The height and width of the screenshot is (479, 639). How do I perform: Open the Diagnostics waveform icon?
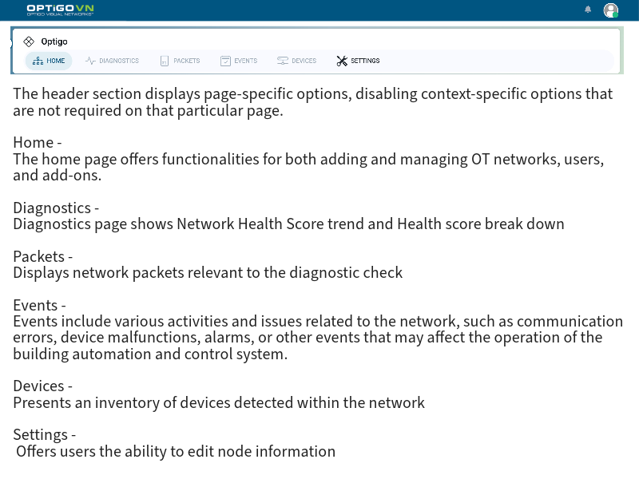(90, 60)
